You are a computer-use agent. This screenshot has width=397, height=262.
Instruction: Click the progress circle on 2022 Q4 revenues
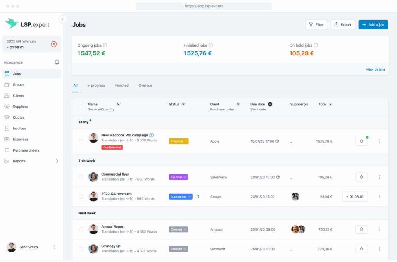click(197, 197)
